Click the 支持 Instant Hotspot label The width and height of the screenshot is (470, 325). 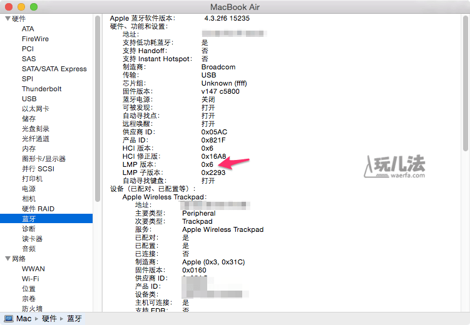click(157, 59)
